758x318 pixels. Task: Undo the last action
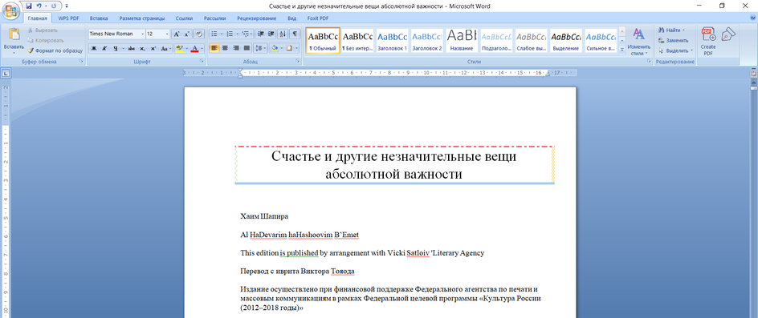39,6
